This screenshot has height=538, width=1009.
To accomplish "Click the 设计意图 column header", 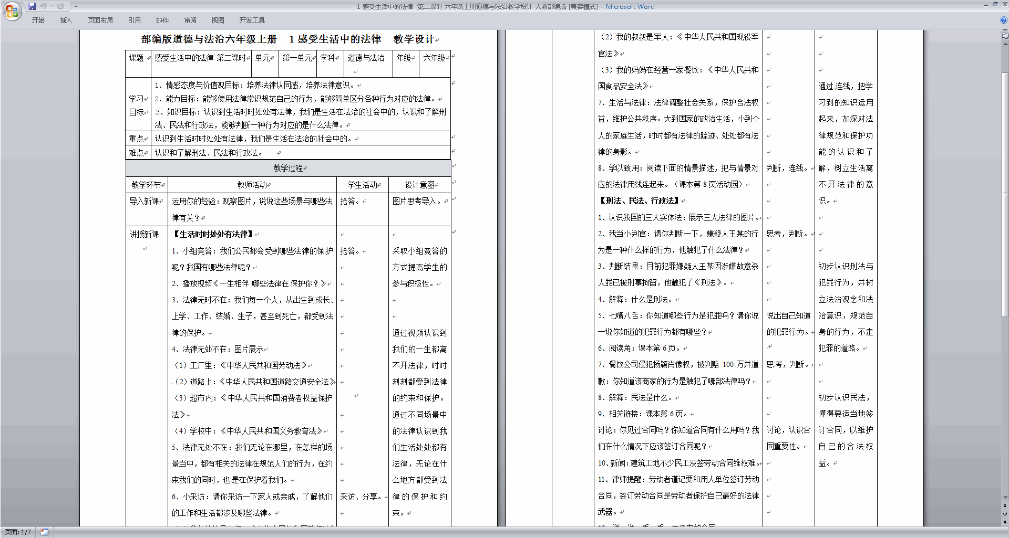I will [420, 185].
